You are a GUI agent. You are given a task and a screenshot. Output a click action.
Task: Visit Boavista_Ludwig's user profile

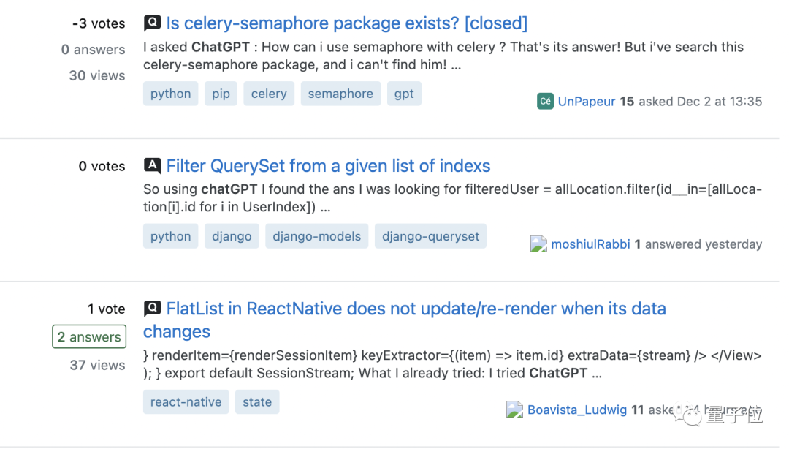(577, 410)
